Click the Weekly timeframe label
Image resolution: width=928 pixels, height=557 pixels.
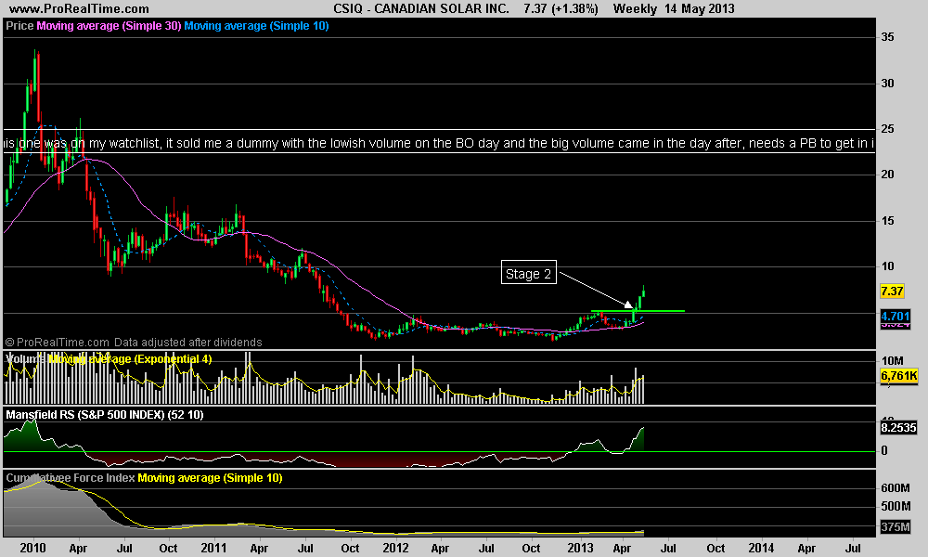(635, 9)
